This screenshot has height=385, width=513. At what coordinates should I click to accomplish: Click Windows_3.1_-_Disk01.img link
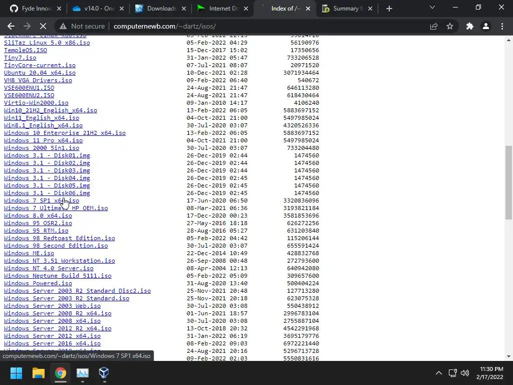(x=47, y=155)
